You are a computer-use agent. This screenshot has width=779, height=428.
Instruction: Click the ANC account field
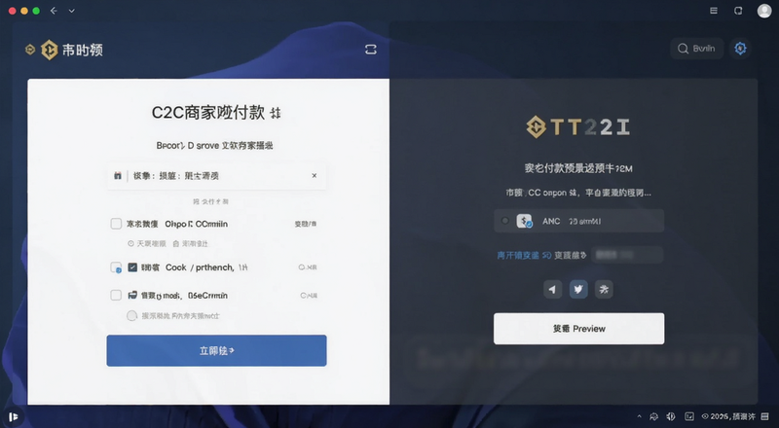pyautogui.click(x=578, y=221)
